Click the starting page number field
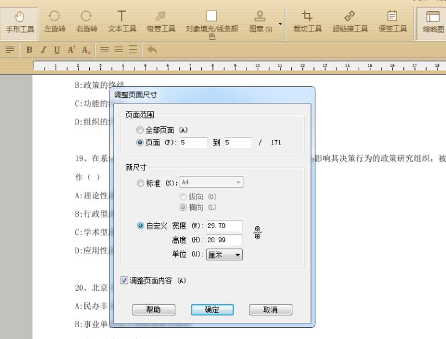The width and height of the screenshot is (446, 339). pos(193,143)
